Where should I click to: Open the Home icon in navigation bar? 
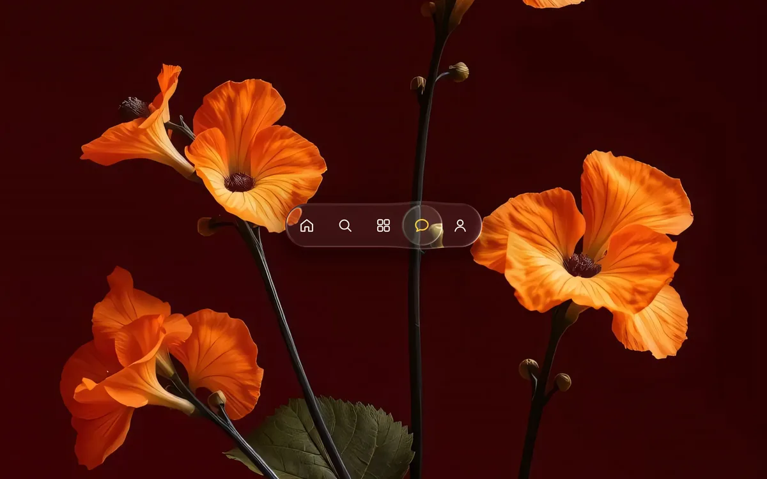(x=307, y=225)
